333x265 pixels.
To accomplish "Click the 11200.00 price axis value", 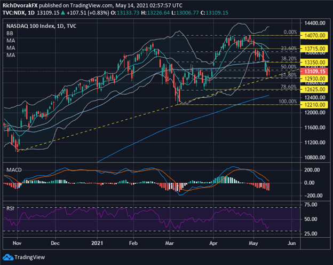I will (x=315, y=143).
